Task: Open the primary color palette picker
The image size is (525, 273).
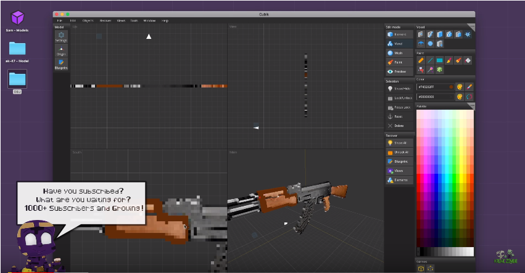Action: (460, 87)
